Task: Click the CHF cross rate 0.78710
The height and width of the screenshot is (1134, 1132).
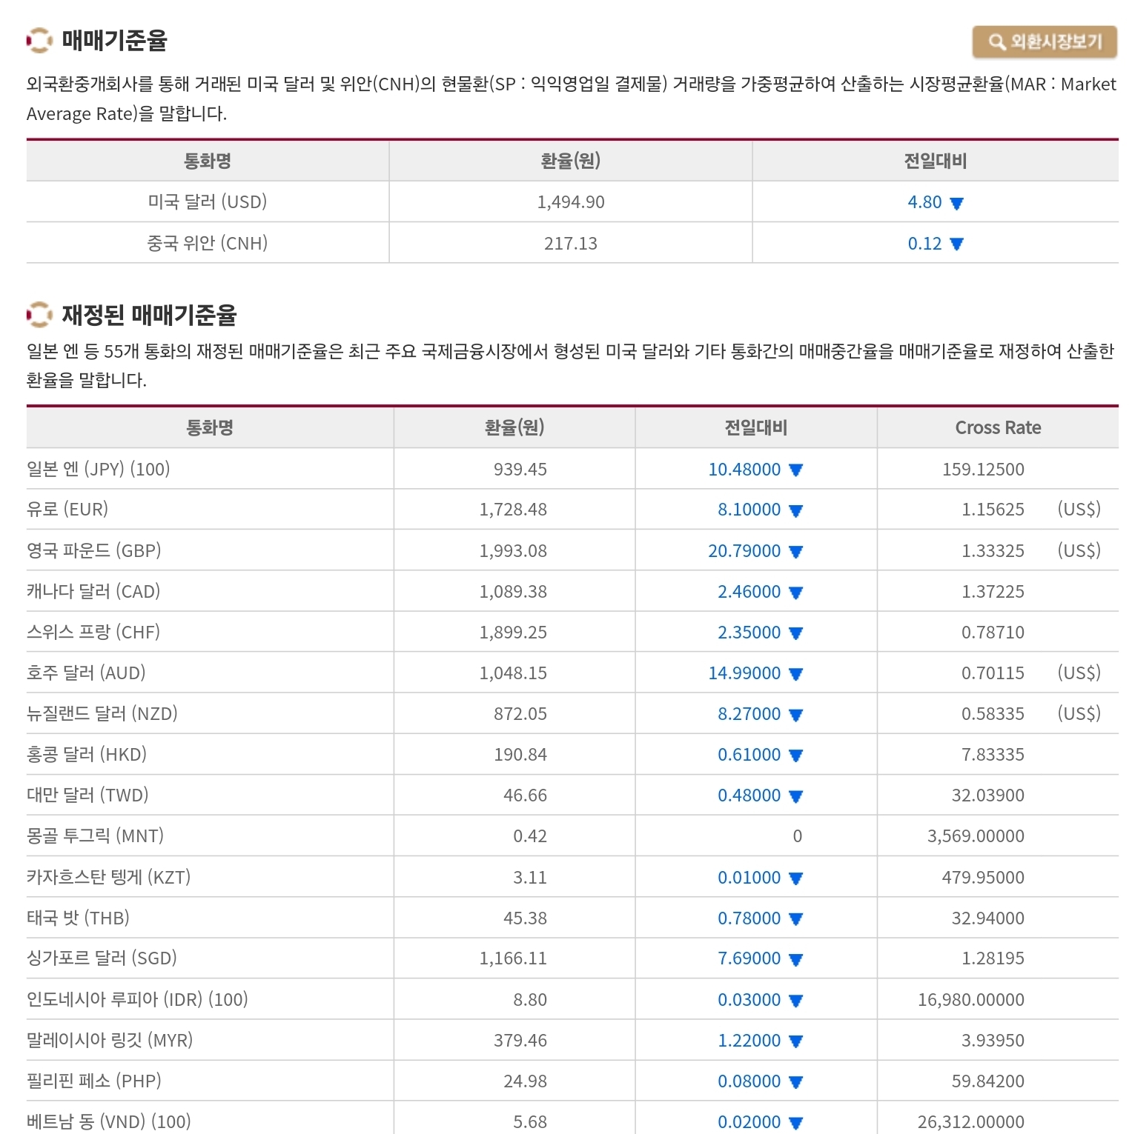Action: click(993, 633)
